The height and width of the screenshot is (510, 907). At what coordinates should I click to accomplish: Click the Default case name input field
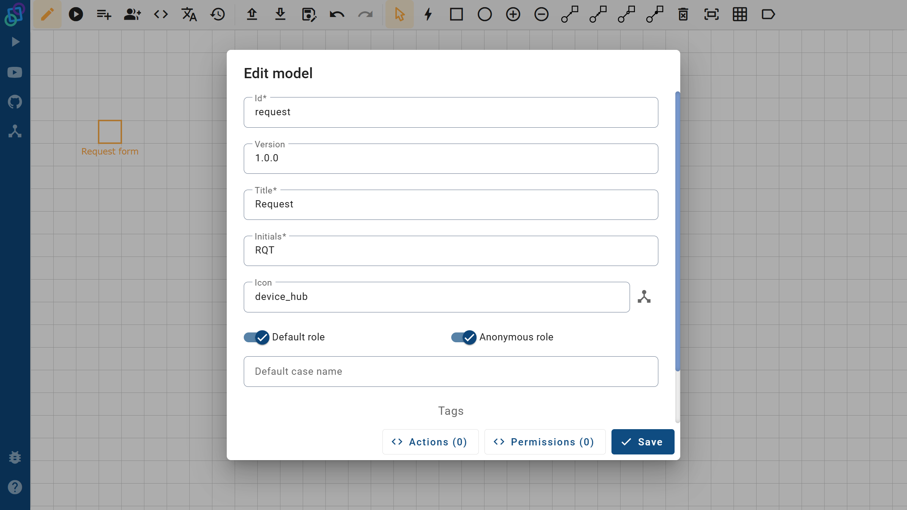point(450,371)
